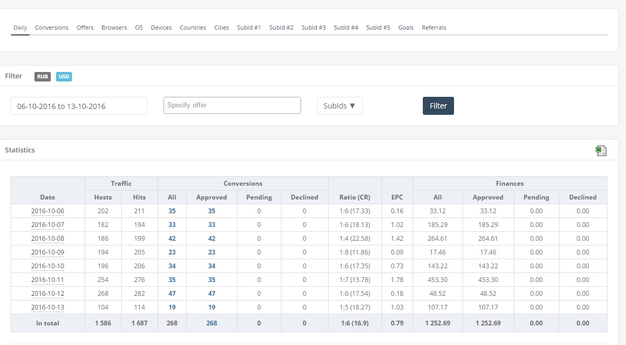Click the 2016-10-11 date link
This screenshot has height=345, width=626.
48,280
